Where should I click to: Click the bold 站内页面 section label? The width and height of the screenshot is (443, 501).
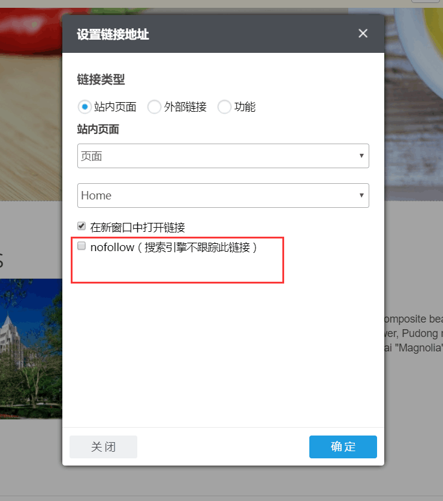tap(98, 129)
